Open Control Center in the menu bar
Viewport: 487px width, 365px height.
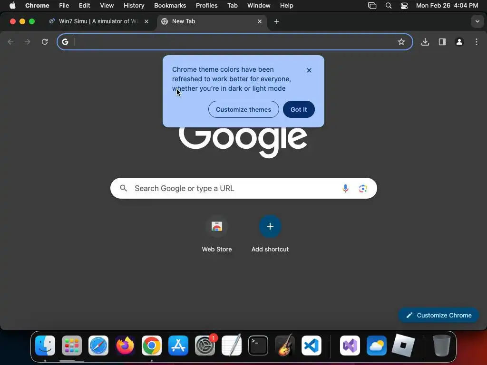[404, 6]
